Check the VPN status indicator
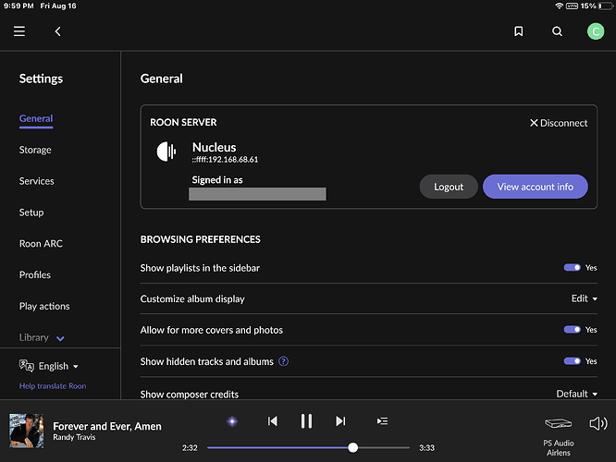Viewport: 616px width, 462px height. click(x=572, y=6)
